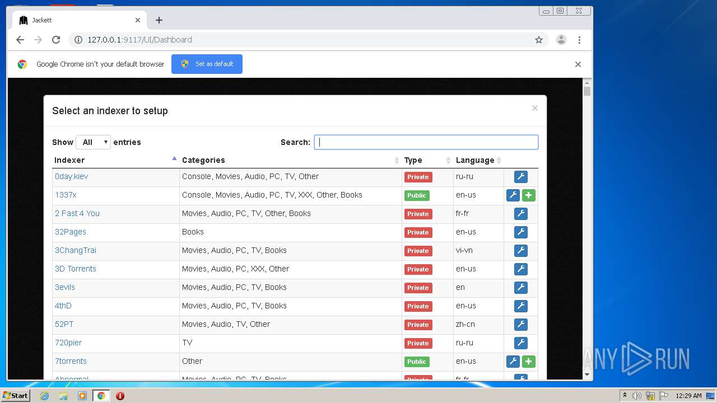This screenshot has width=717, height=403.
Task: Click the Private badge for 0day.kiev
Action: point(418,177)
